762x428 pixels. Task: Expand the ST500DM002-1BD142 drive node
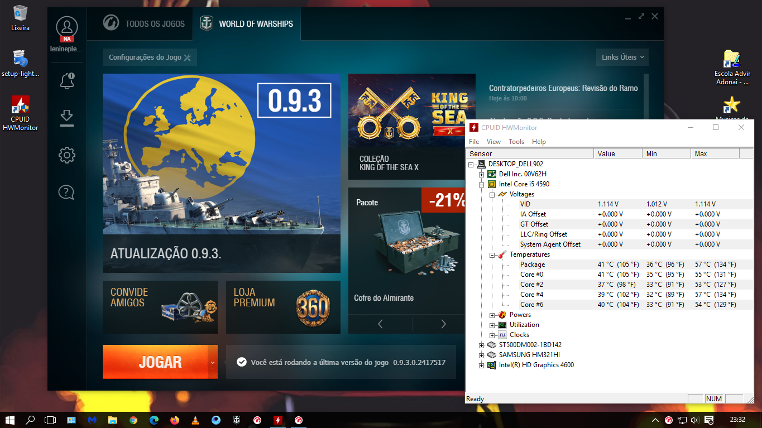click(x=482, y=345)
